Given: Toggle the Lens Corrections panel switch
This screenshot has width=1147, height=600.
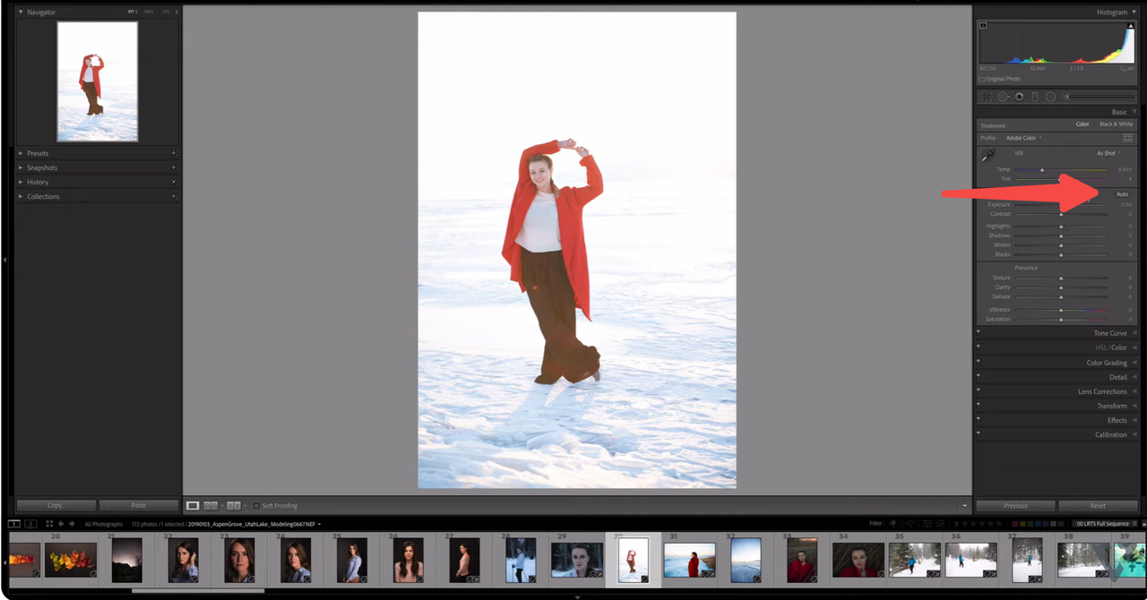Looking at the screenshot, I should click(979, 390).
